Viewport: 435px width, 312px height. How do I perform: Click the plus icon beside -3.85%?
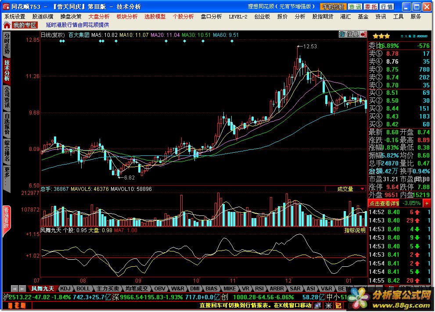(x=427, y=203)
